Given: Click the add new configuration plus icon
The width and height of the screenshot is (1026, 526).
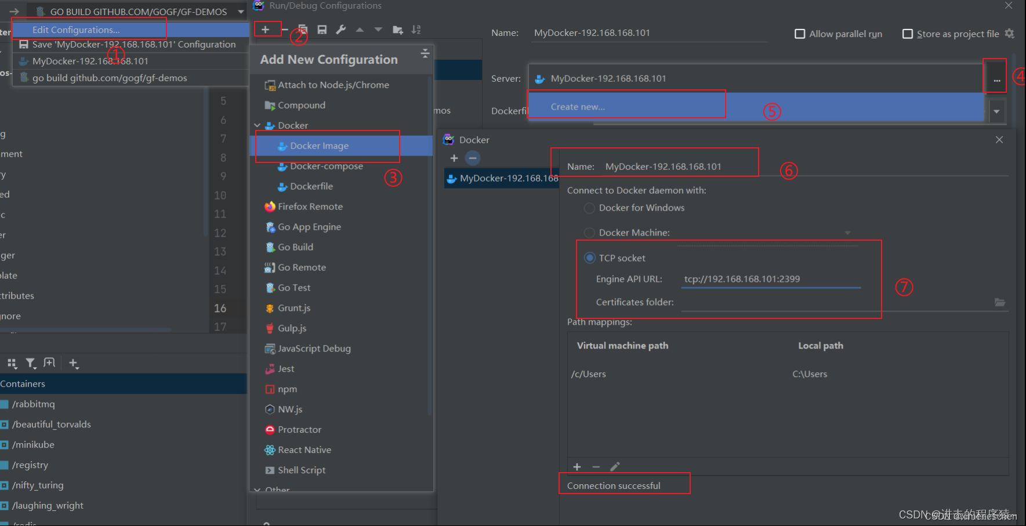Looking at the screenshot, I should 265,30.
